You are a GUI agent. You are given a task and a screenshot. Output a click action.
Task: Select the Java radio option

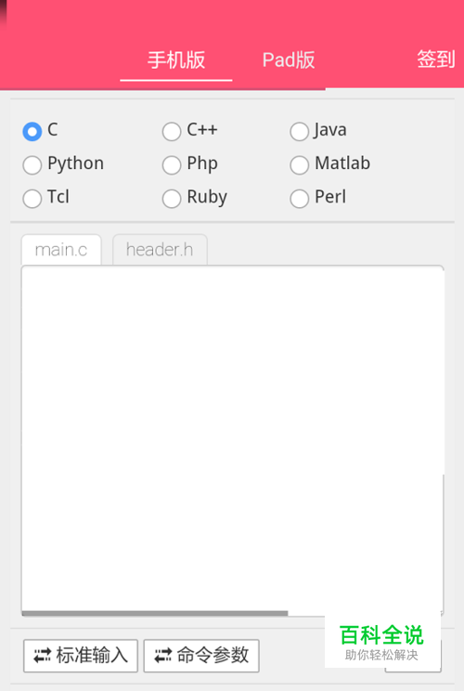click(300, 131)
